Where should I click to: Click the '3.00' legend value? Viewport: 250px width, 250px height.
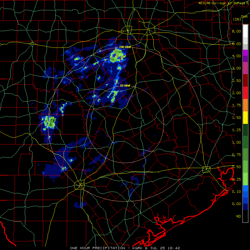236,68
